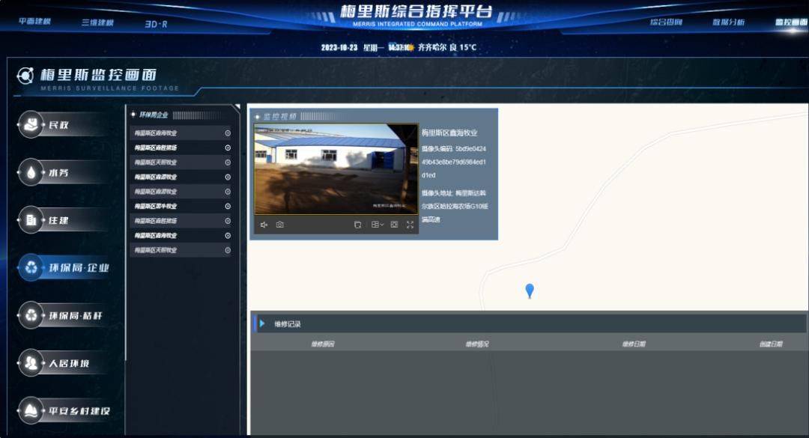
Task: Open the 平安乡村建设 sidebar section
Action: pyautogui.click(x=31, y=410)
